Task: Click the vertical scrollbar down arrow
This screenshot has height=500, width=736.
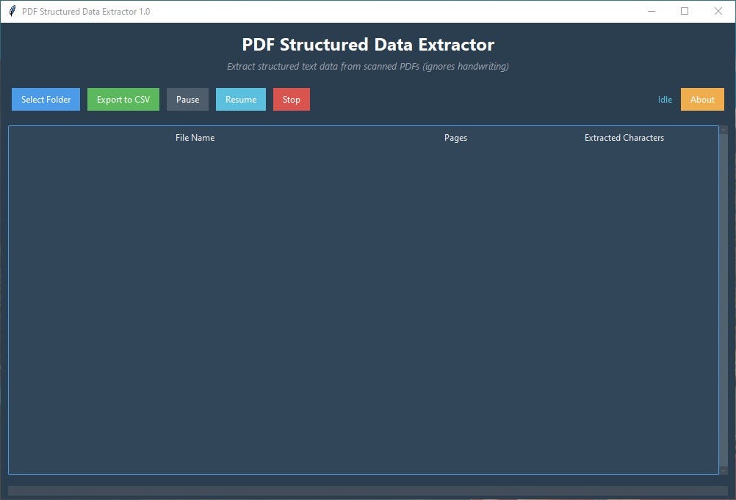Action: click(724, 471)
